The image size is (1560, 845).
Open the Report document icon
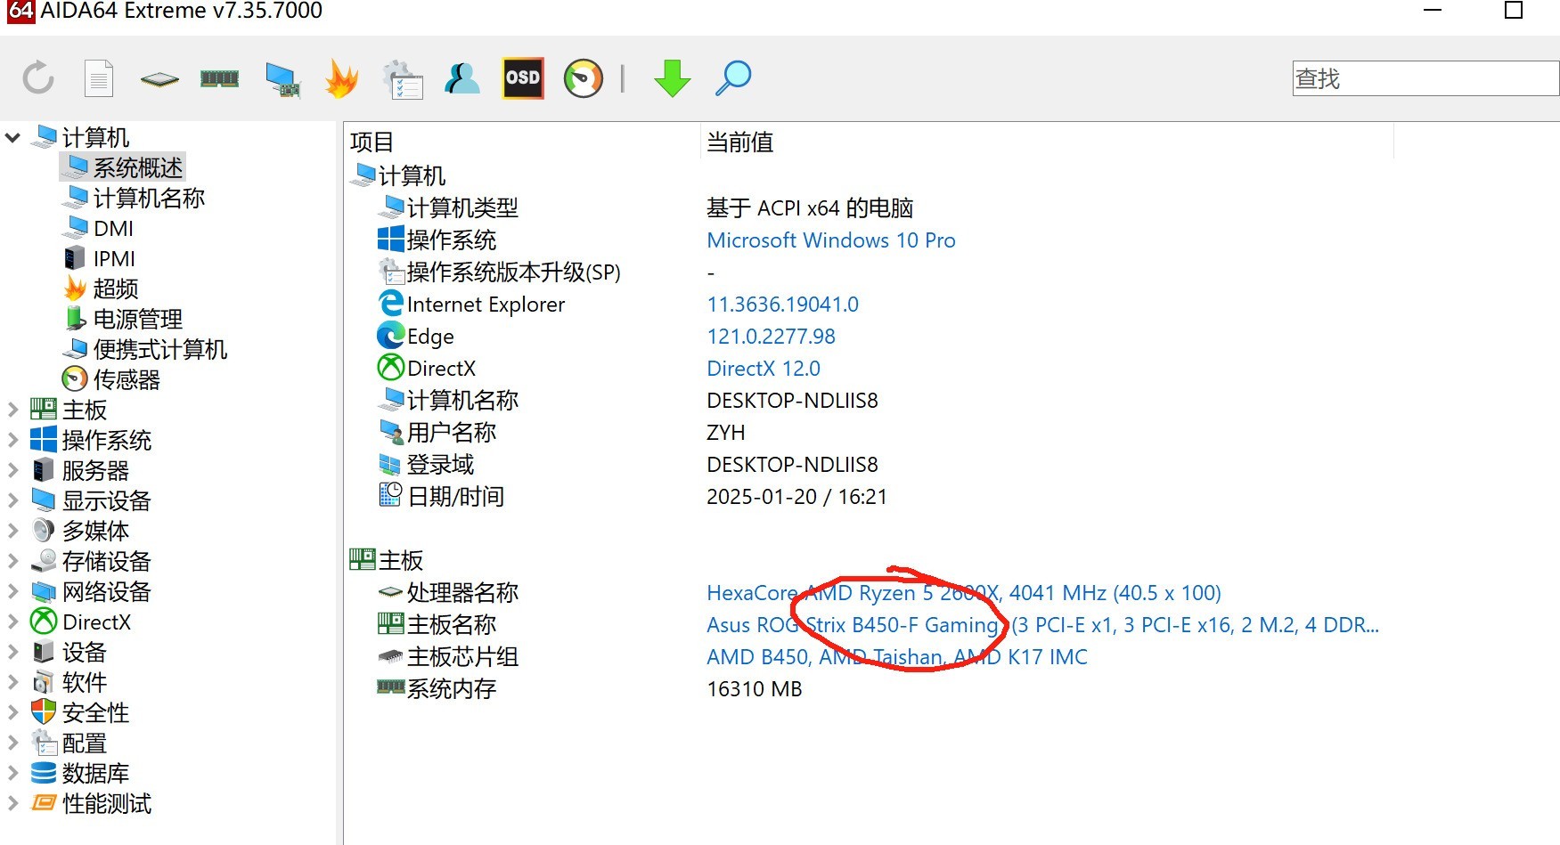(x=99, y=78)
